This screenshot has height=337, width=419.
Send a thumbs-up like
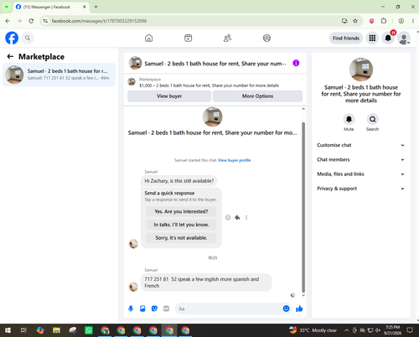299,308
